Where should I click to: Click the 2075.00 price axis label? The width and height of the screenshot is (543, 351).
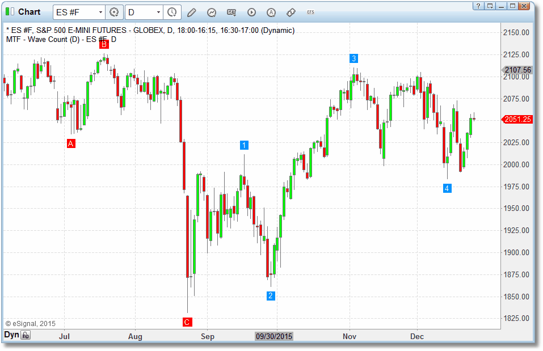pyautogui.click(x=516, y=99)
